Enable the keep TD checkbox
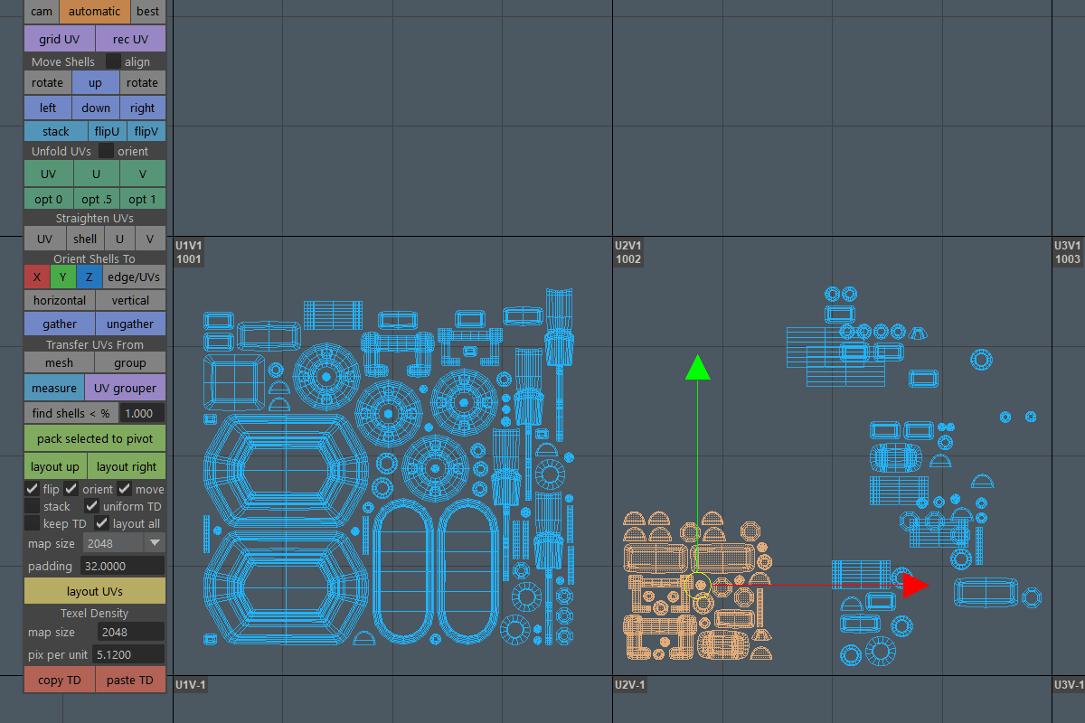1085x723 pixels. click(x=33, y=523)
